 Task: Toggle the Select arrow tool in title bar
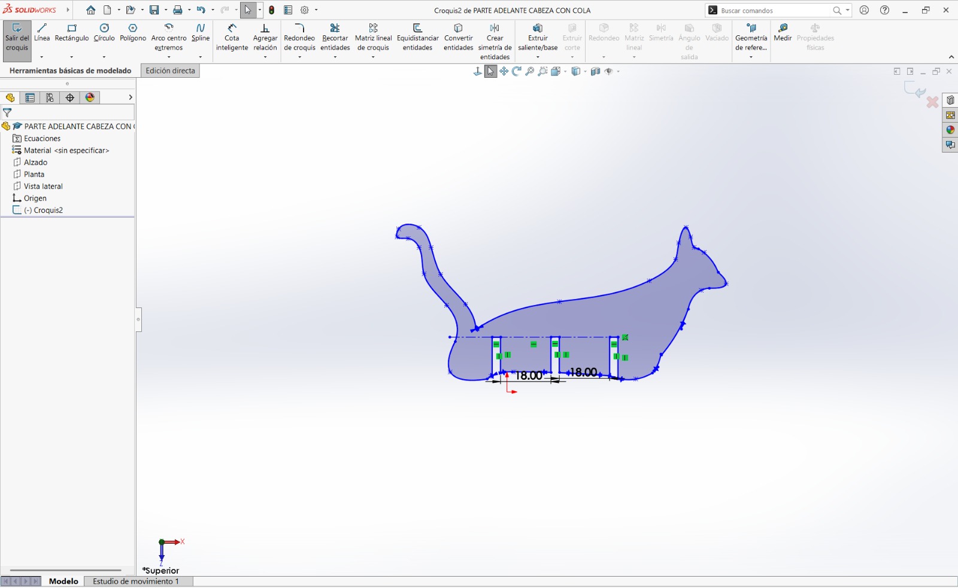(x=248, y=10)
